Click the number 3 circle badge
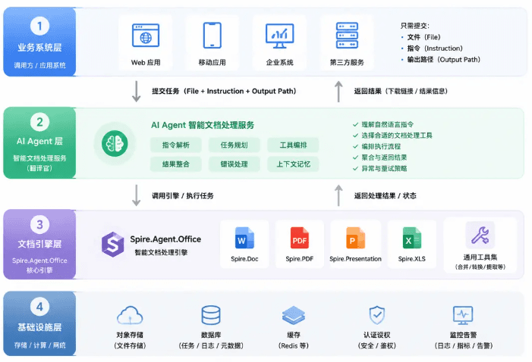The width and height of the screenshot is (532, 362). click(x=39, y=224)
